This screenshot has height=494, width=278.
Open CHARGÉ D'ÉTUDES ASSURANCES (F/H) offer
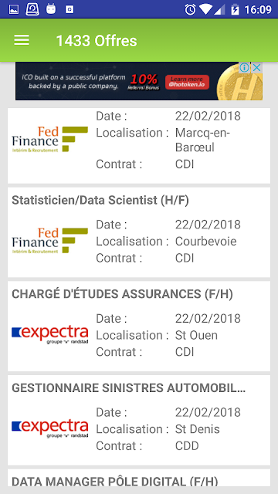(x=139, y=326)
